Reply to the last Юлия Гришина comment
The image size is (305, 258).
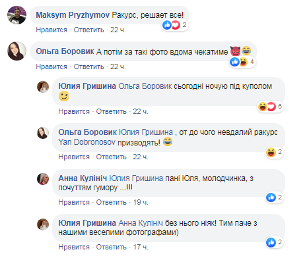[x=112, y=247]
